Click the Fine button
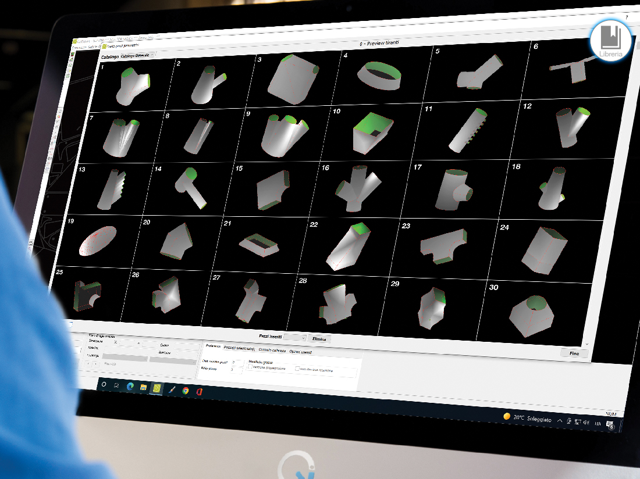640x479 pixels. [x=574, y=353]
